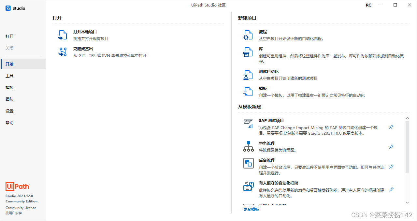This screenshot has width=417, height=221.
Task: Open the 帮助 sidebar tab
Action: click(x=23, y=123)
